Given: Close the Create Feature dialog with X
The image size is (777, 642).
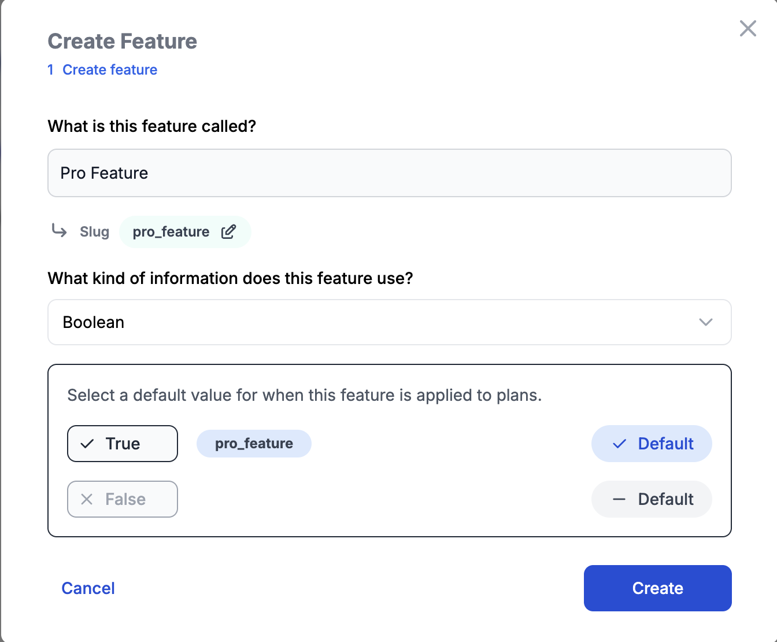Looking at the screenshot, I should click(x=748, y=28).
